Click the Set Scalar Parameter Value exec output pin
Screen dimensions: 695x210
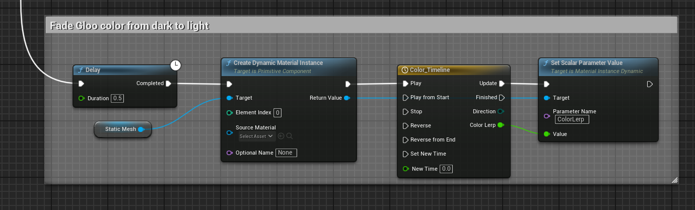[650, 84]
